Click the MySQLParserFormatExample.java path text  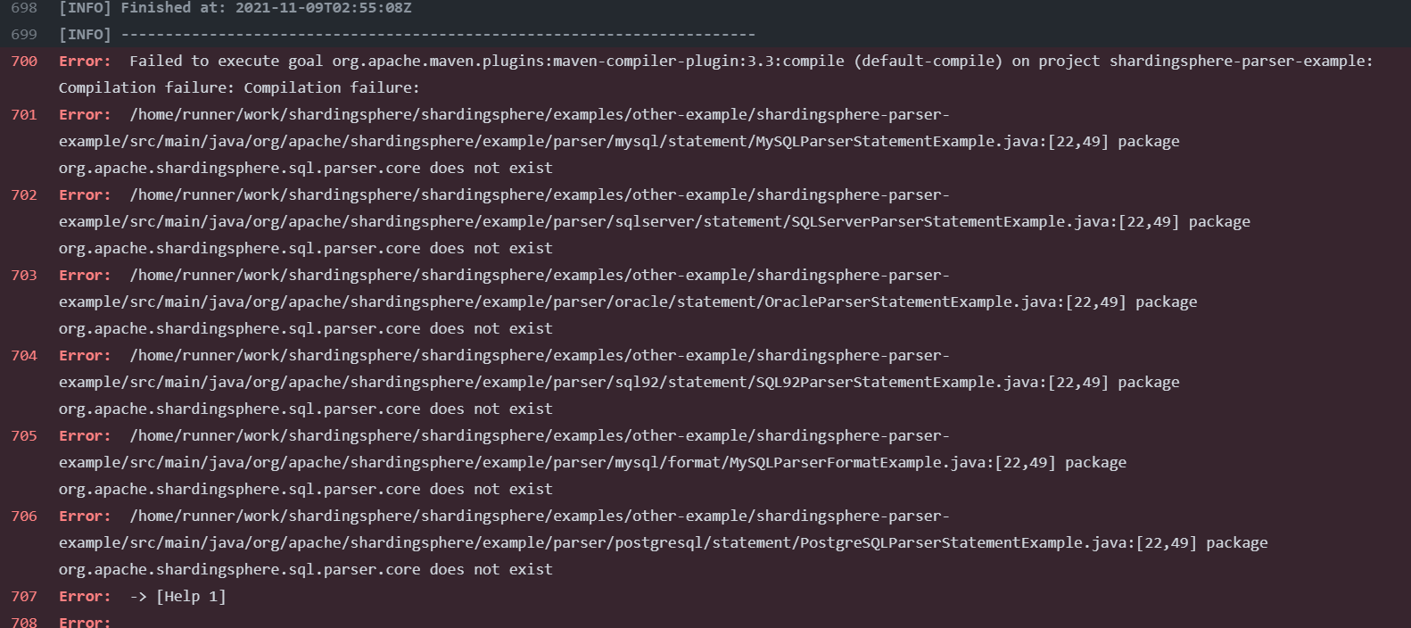click(x=557, y=463)
